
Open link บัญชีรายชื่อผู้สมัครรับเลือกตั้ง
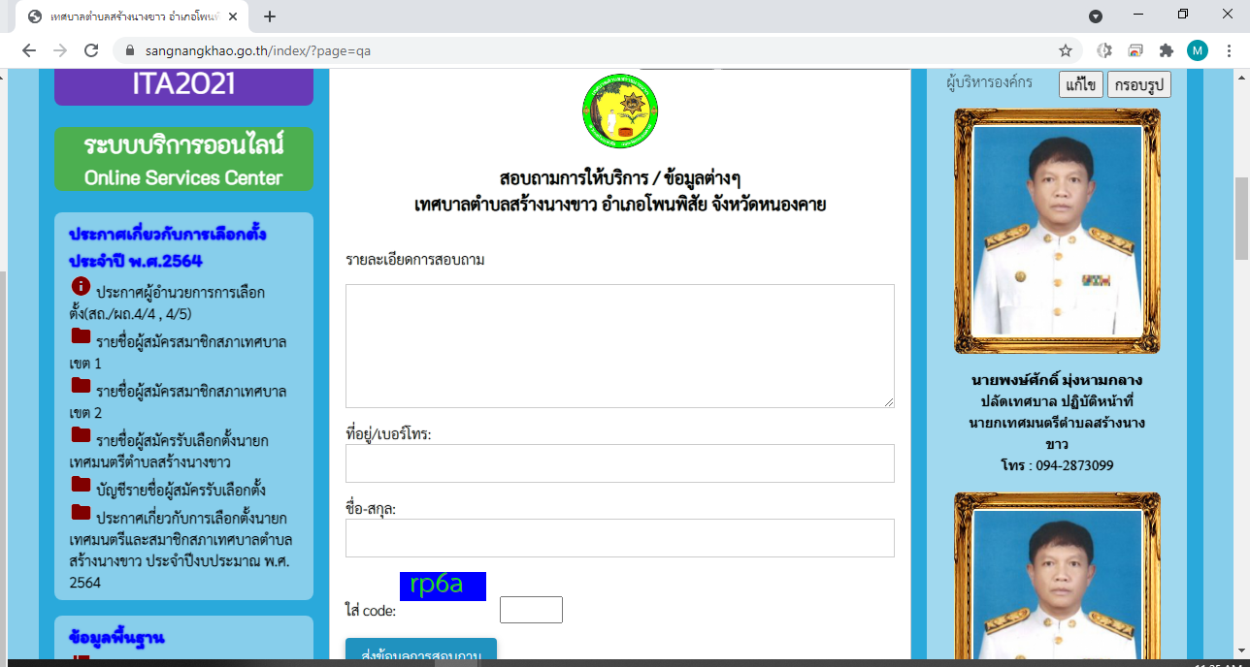(181, 489)
